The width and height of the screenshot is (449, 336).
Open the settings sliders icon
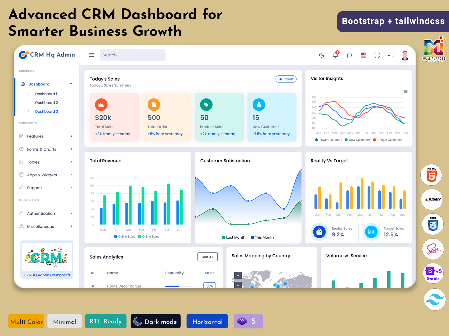click(391, 55)
